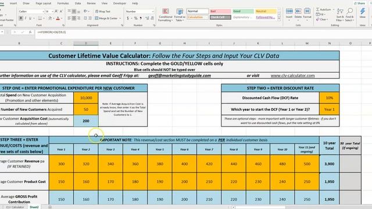Click Format cells icon in Cells group
The image size is (372, 209).
pos(307,12)
